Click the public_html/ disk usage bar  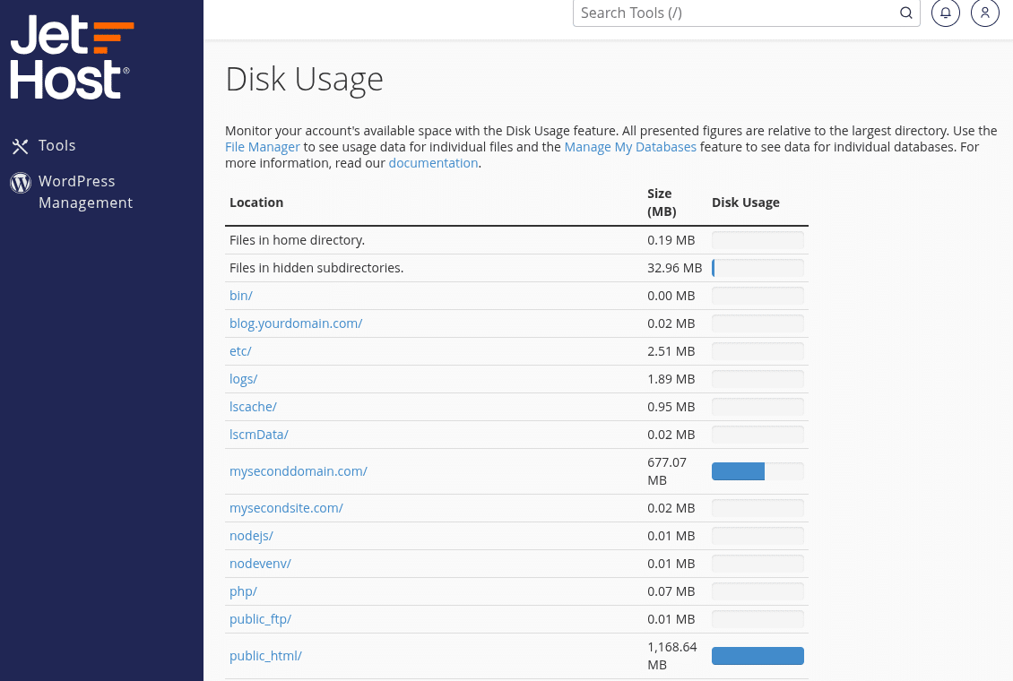tap(758, 656)
